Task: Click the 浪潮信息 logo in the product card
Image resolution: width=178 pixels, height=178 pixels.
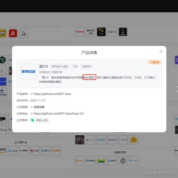Action: coord(28,72)
